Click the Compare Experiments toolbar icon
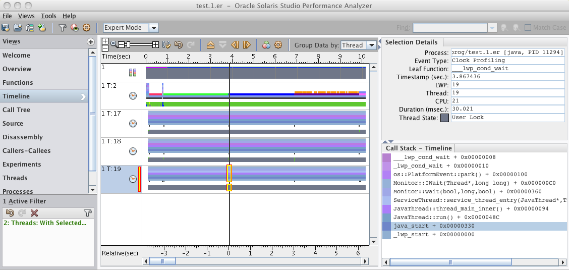569x270 pixels. coord(30,28)
